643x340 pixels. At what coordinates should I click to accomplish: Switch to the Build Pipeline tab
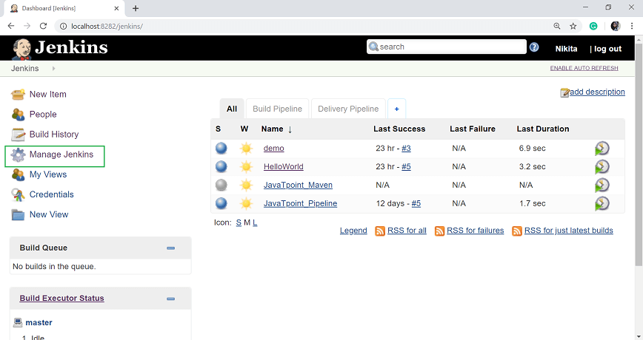(x=277, y=109)
